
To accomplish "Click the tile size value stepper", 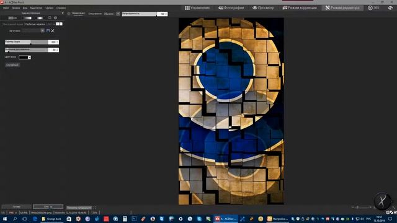I will 58,42.
